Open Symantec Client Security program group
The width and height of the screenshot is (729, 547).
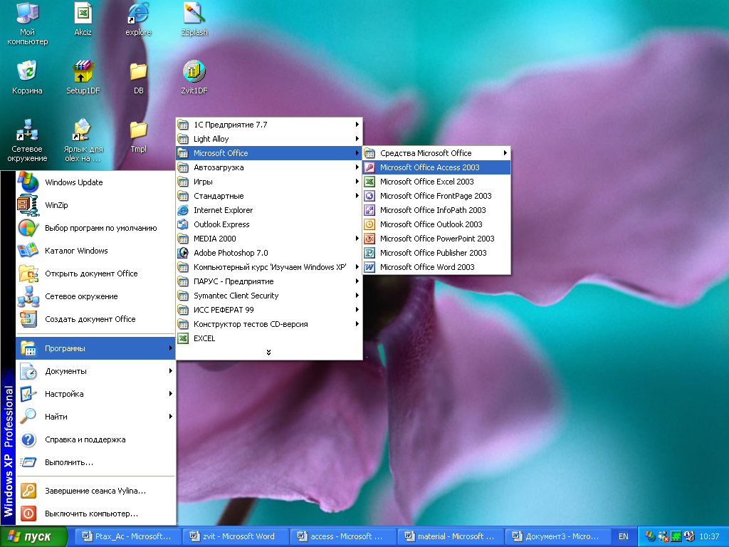(268, 296)
